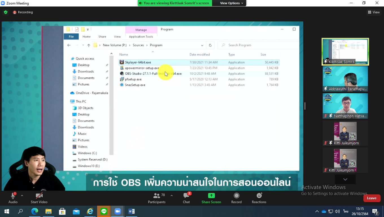Expand the address bar history dropdown
Viewport: 384px width, 217px height.
coord(202,45)
